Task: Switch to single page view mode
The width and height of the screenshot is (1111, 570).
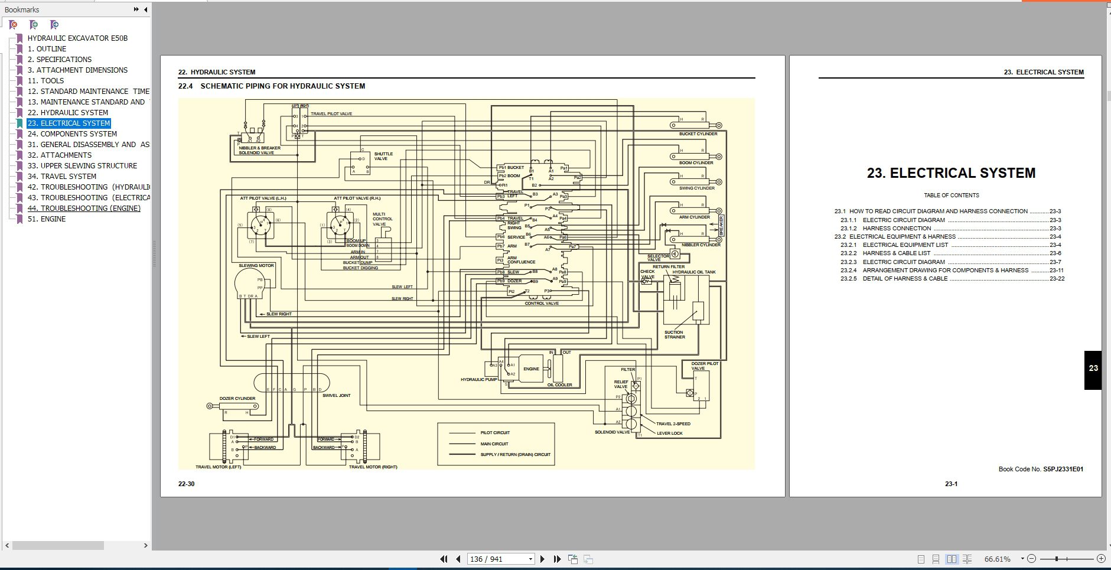Action: (x=921, y=559)
